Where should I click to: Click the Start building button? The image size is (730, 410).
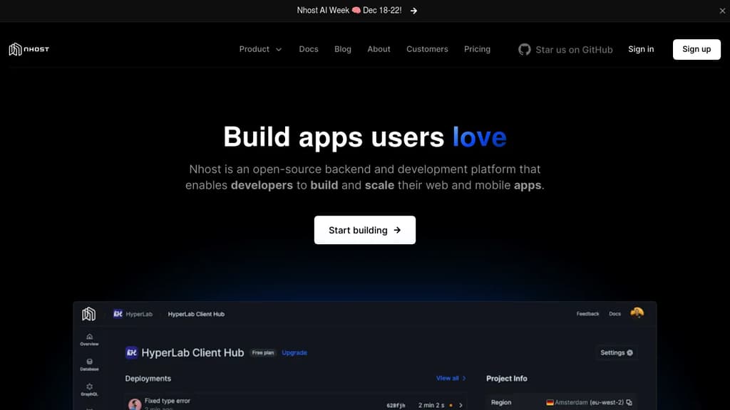pyautogui.click(x=364, y=230)
